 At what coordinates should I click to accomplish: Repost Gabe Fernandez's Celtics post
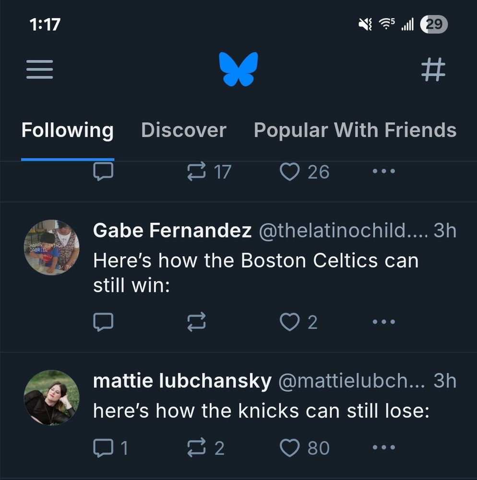click(196, 322)
